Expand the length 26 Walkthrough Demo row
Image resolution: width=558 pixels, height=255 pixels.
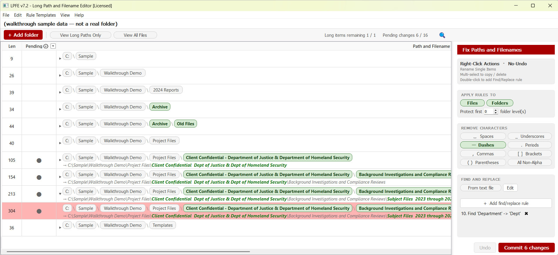tap(60, 76)
